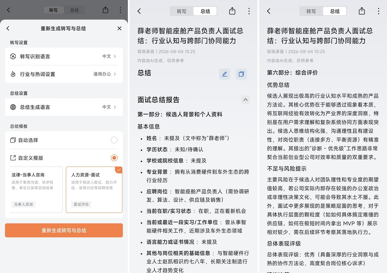The height and width of the screenshot is (273, 387).
Task: Choose the 人力资源-面试 template card
Action: pos(94,190)
